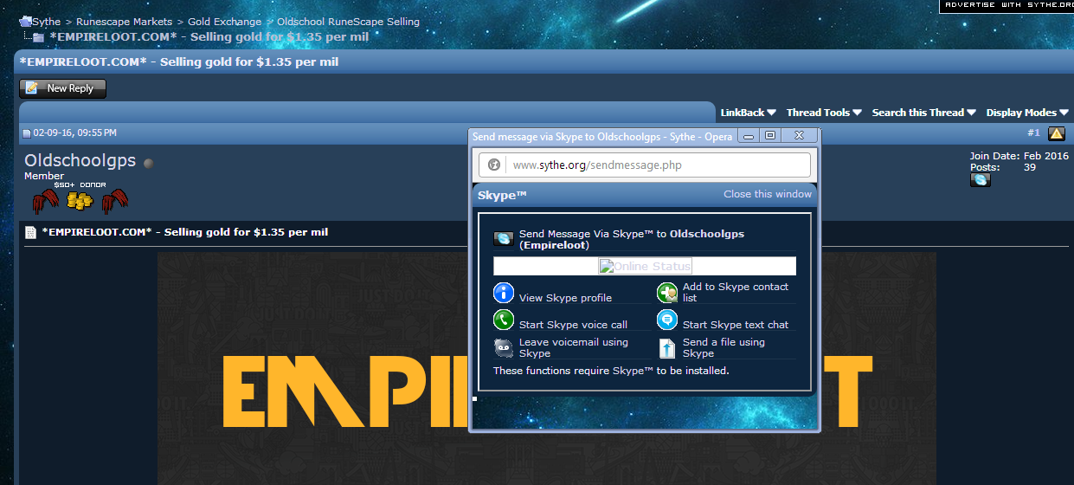
Task: Open the LinkBack dropdown menu
Action: (x=748, y=113)
